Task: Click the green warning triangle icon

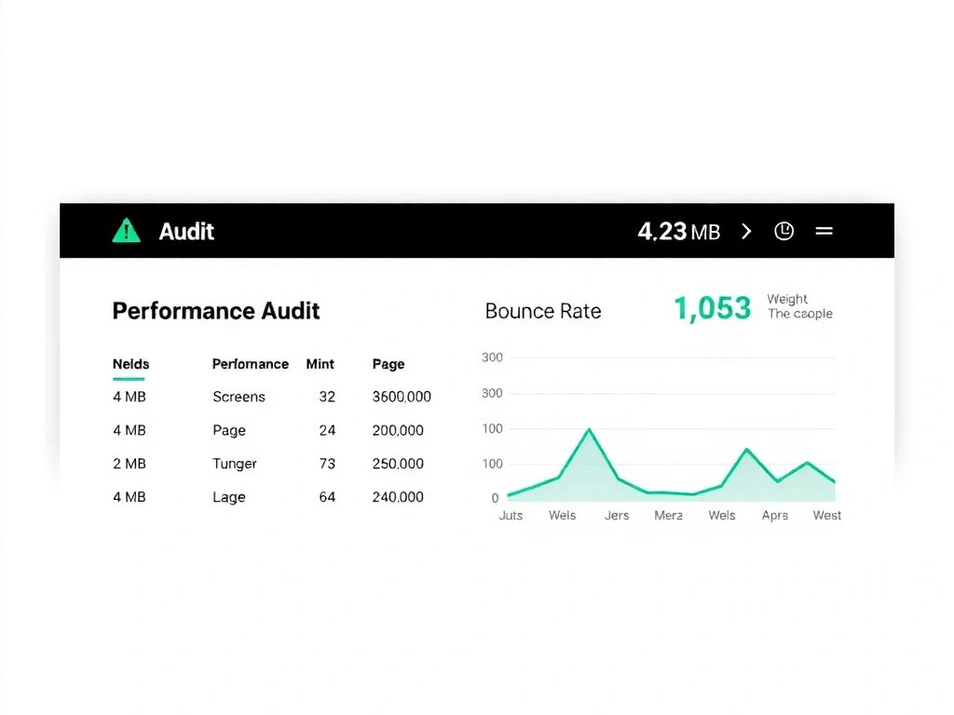Action: (126, 231)
